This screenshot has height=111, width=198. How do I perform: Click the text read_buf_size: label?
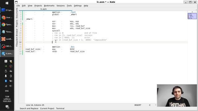click(33, 49)
